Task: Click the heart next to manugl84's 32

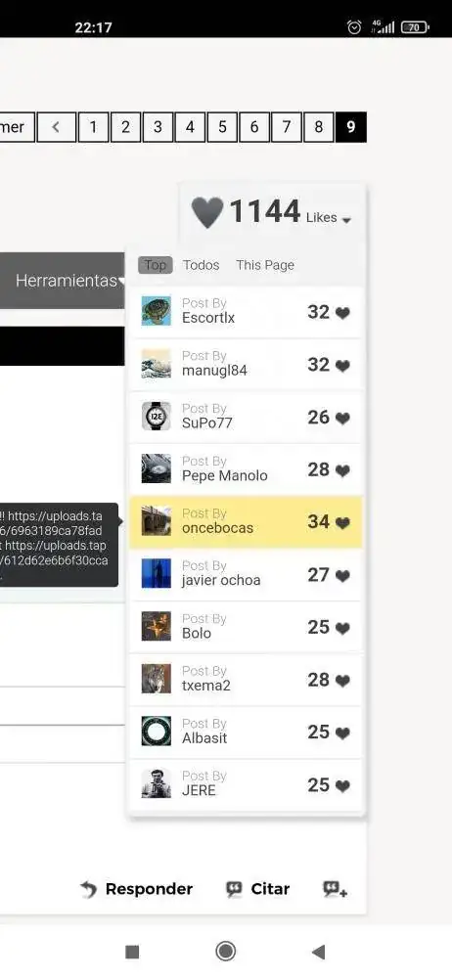Action: point(342,366)
